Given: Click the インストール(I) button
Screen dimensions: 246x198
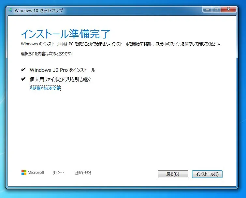Looking at the screenshot, I should click(x=207, y=174).
